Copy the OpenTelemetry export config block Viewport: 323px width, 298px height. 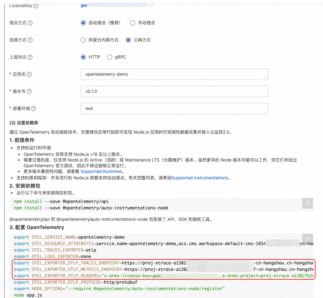tap(308, 239)
